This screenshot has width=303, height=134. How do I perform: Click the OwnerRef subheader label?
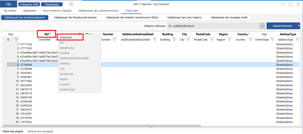[x=44, y=40]
